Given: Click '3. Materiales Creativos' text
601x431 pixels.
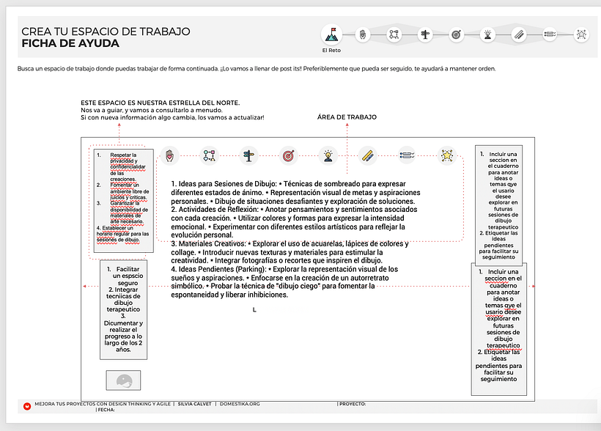Looking at the screenshot, I should point(208,243).
